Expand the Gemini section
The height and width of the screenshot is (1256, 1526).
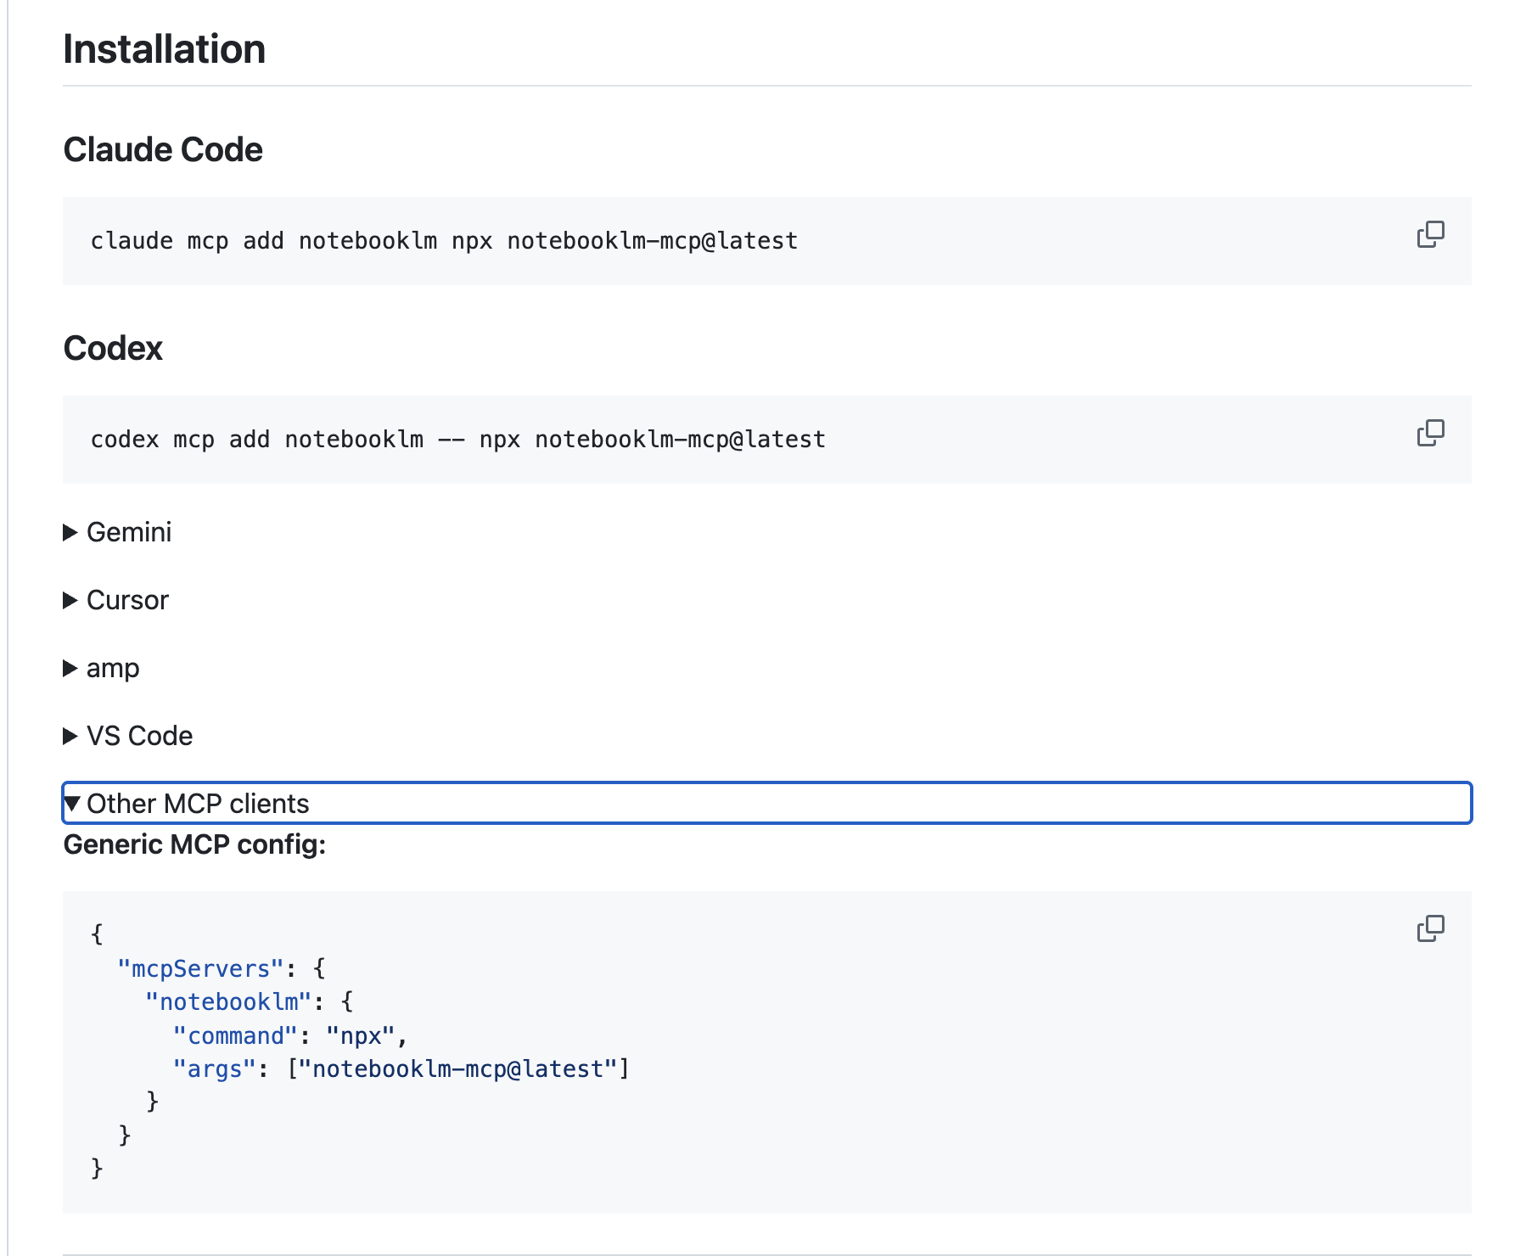pyautogui.click(x=118, y=532)
